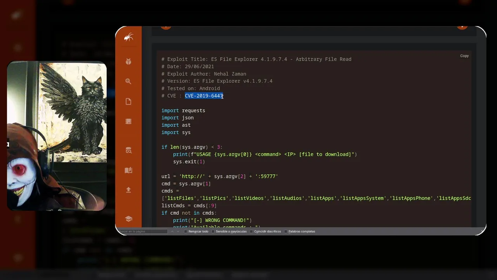Copy the exploit code with Copy button
The image size is (497, 280).
click(464, 56)
